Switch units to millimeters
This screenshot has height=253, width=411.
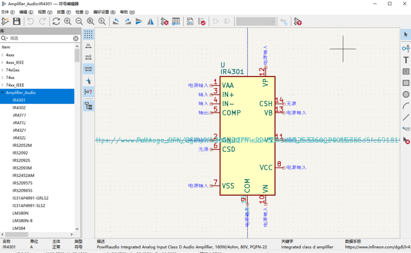coord(88,69)
